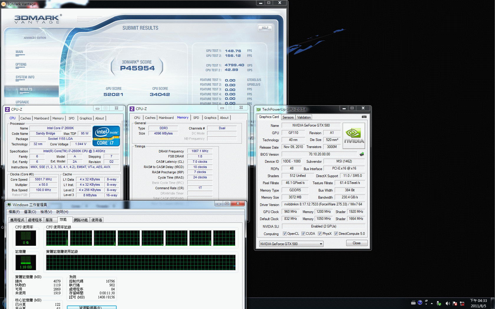Click Safely Remove Hardware tray icon
Image resolution: width=495 pixels, height=309 pixels.
tap(439, 303)
